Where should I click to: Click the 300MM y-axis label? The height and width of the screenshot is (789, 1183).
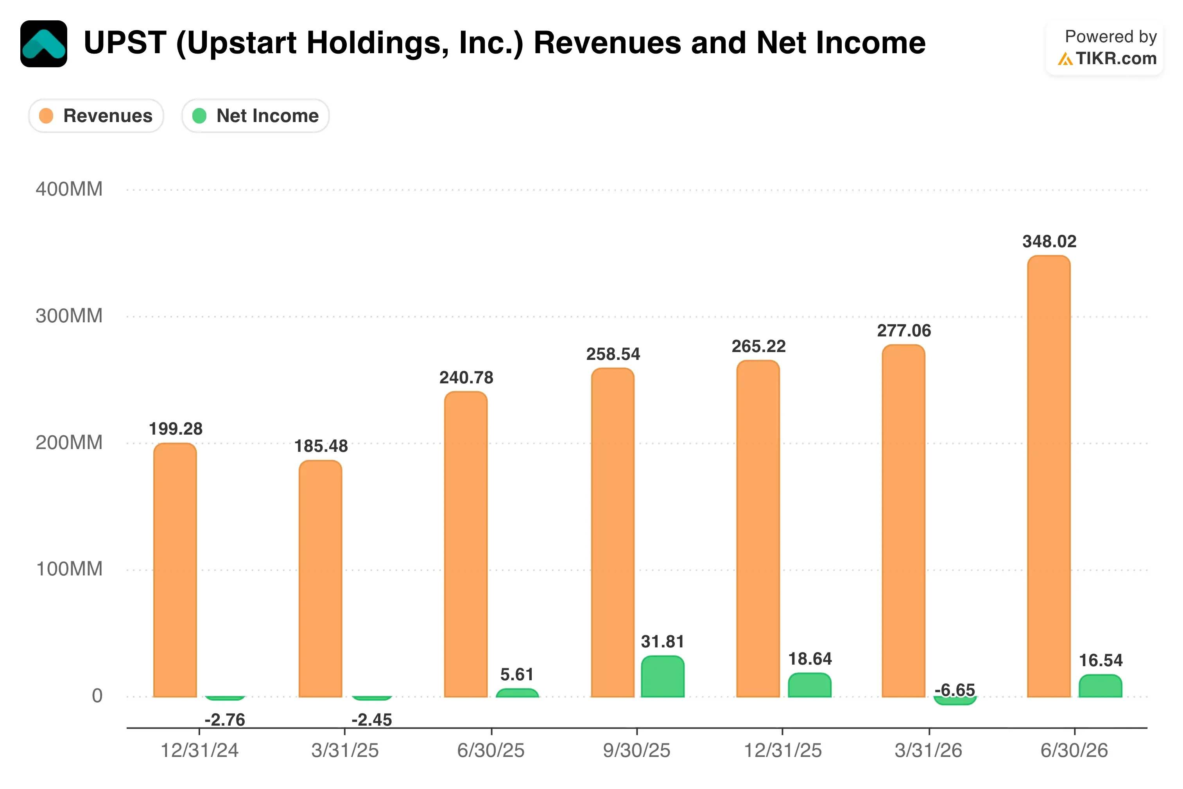69,316
